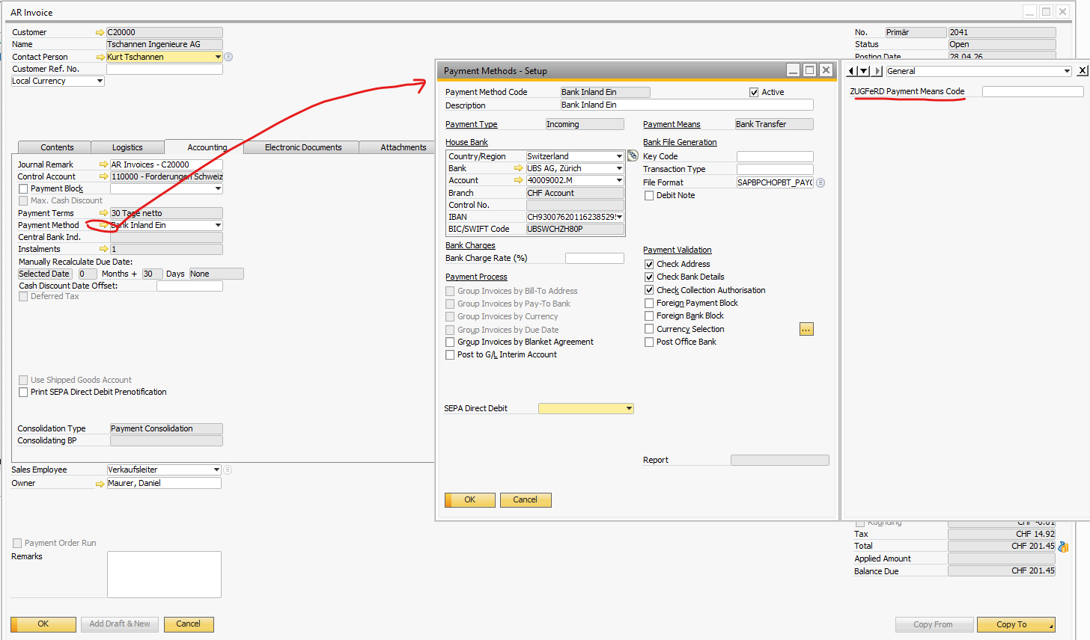This screenshot has width=1090, height=640.
Task: Follow the Journal Remark link arrow
Action: (x=103, y=164)
